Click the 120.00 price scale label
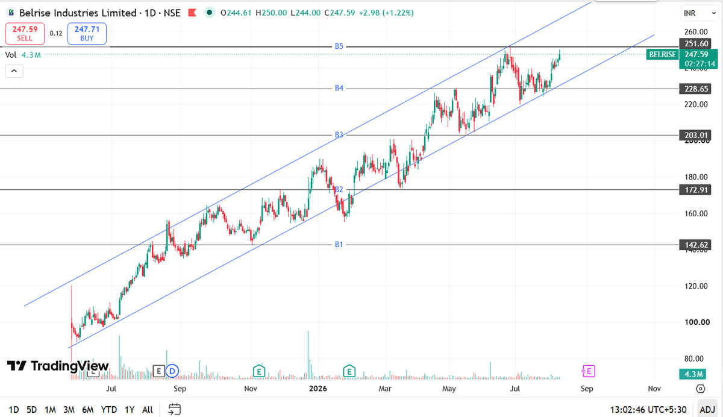This screenshot has height=417, width=723. coord(697,286)
